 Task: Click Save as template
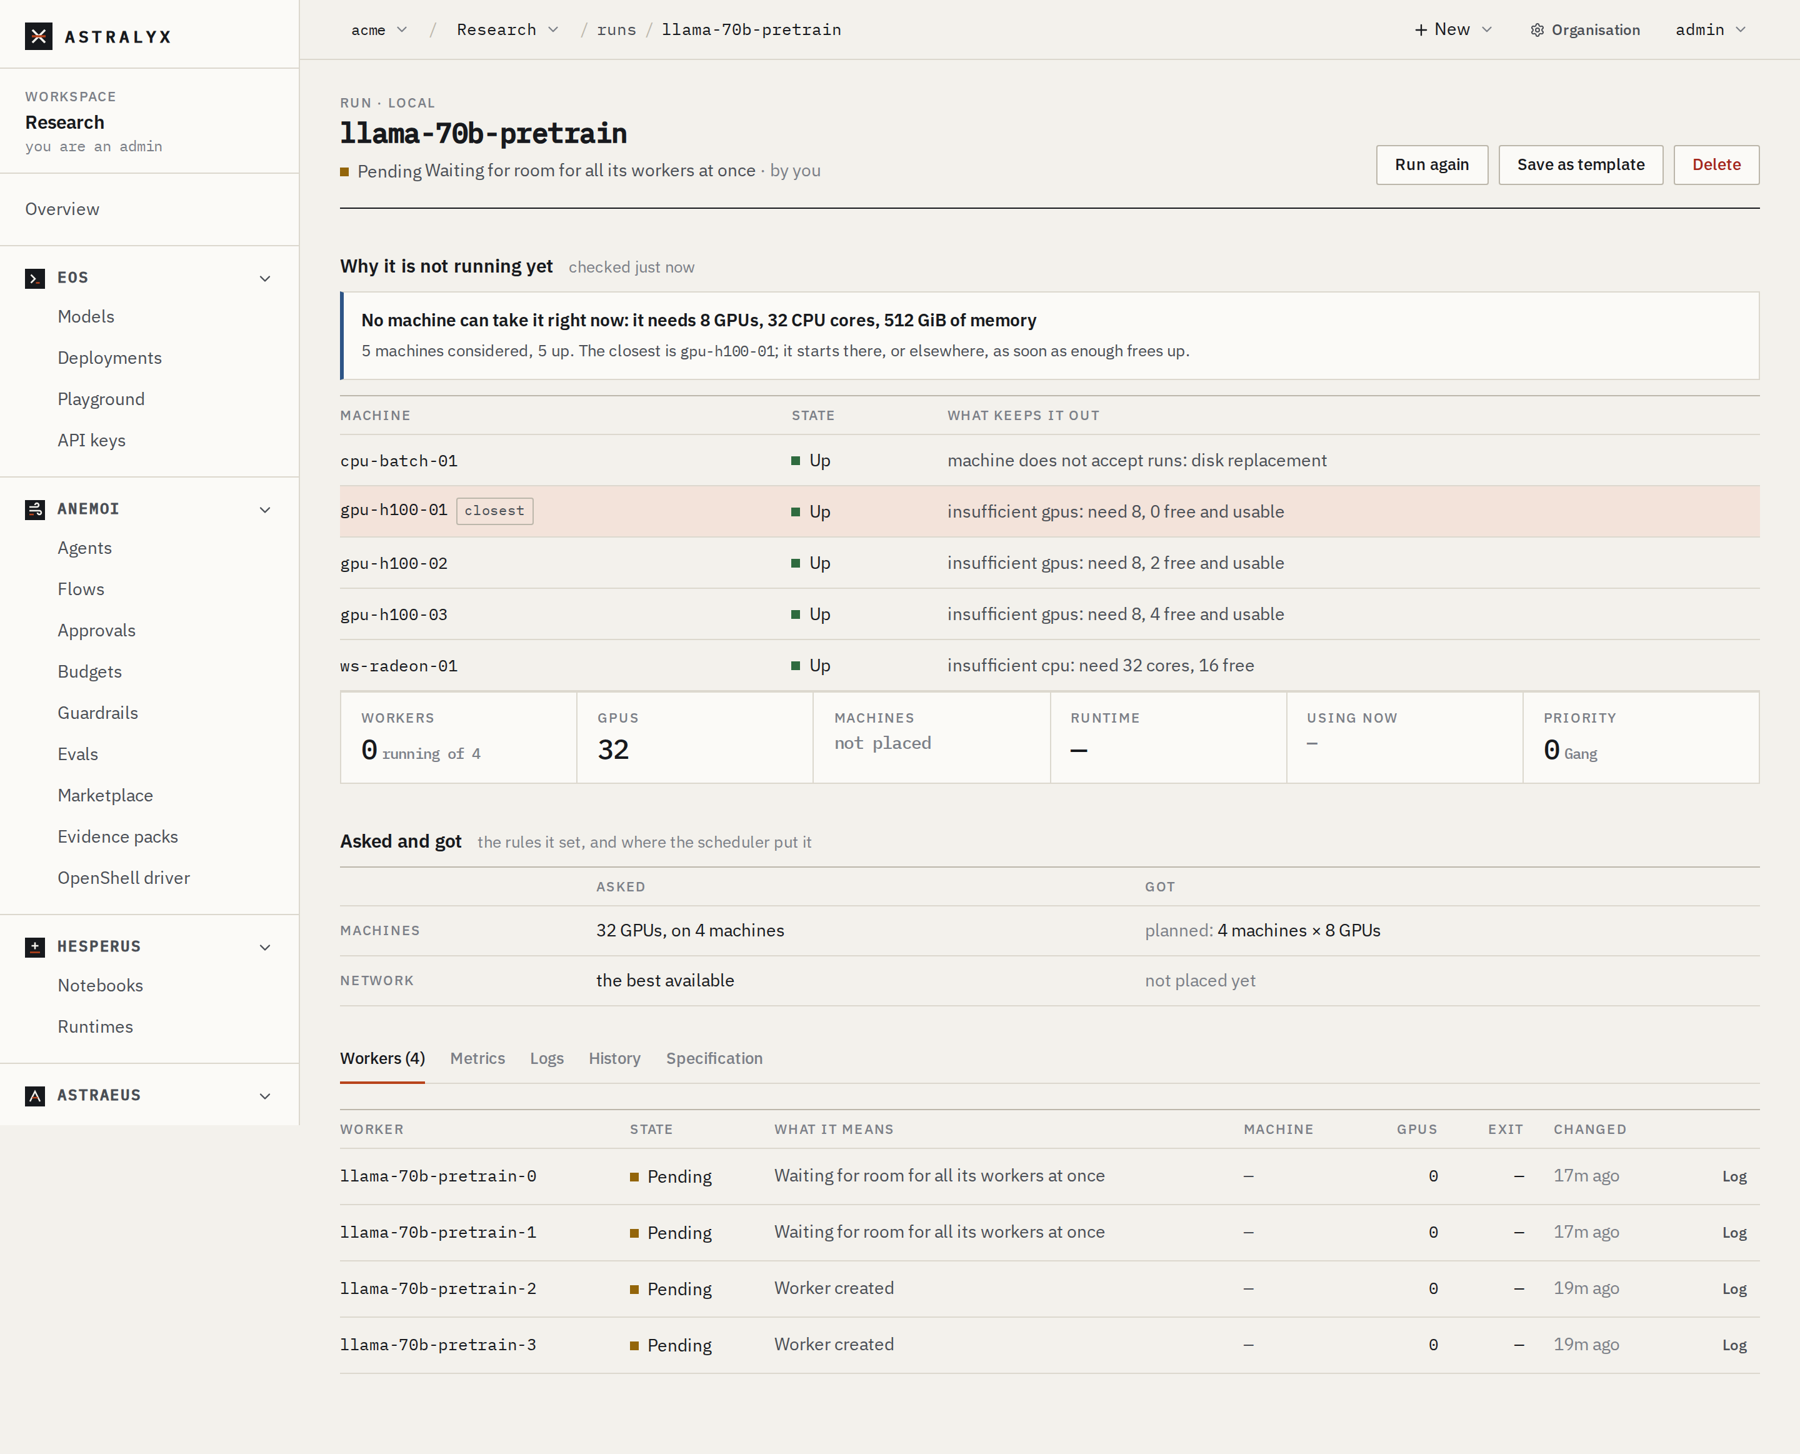click(x=1581, y=165)
